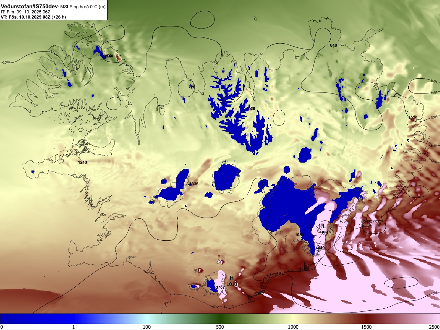Click the "2500" tick on color scale

[x=434, y=327]
